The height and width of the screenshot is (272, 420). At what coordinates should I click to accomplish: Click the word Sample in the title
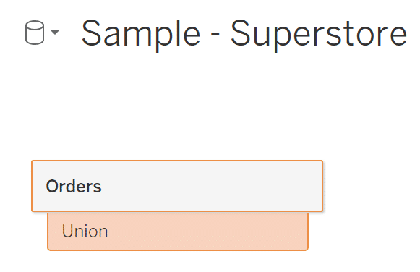point(141,35)
